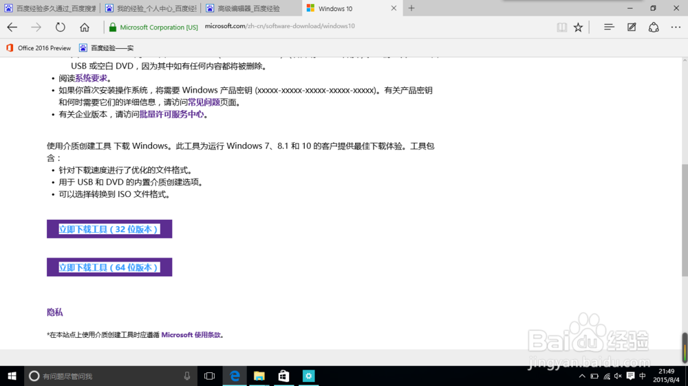Image resolution: width=688 pixels, height=386 pixels.
Task: Open the 隐私 link
Action: tap(55, 313)
